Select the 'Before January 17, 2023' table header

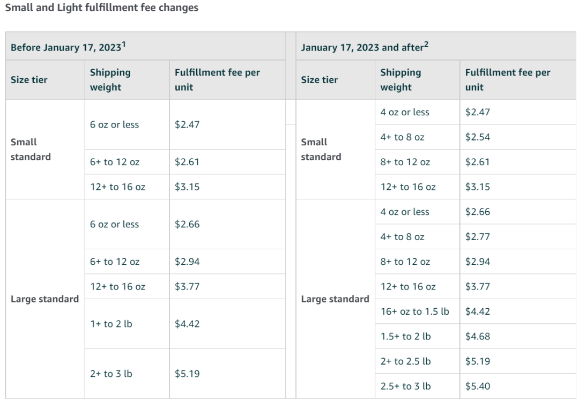pos(145,46)
